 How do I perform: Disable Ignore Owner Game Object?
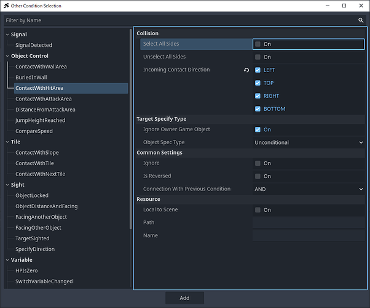pyautogui.click(x=258, y=129)
